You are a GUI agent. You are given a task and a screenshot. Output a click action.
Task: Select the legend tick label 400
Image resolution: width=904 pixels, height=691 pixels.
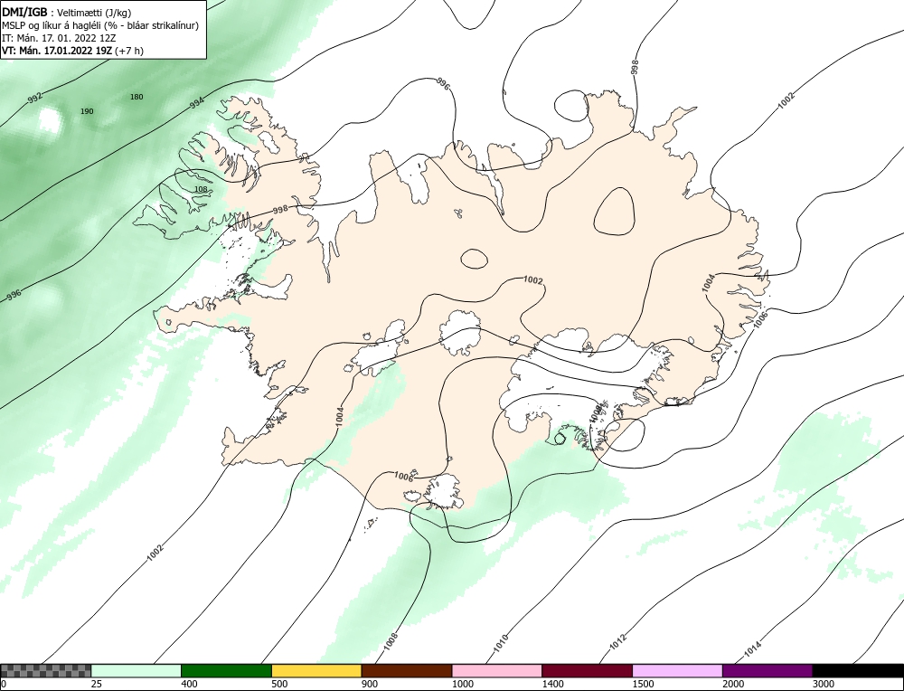tap(189, 684)
